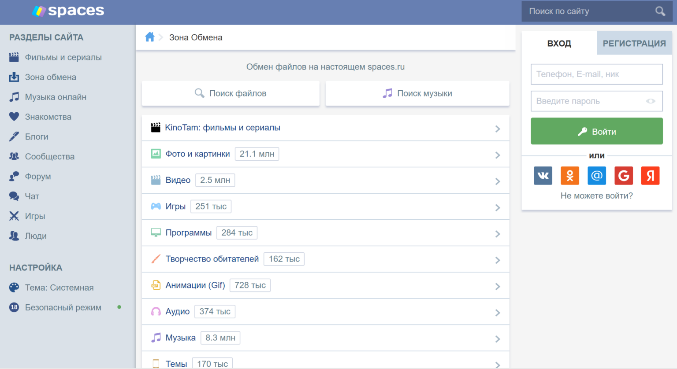Sign in with Mail.ru @ icon
677x369 pixels.
click(x=597, y=176)
